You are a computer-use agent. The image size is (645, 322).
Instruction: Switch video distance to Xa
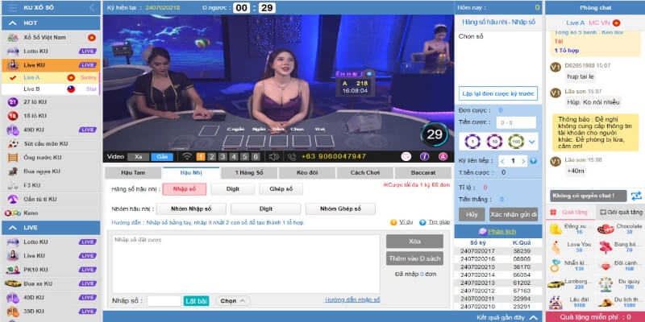coord(138,156)
